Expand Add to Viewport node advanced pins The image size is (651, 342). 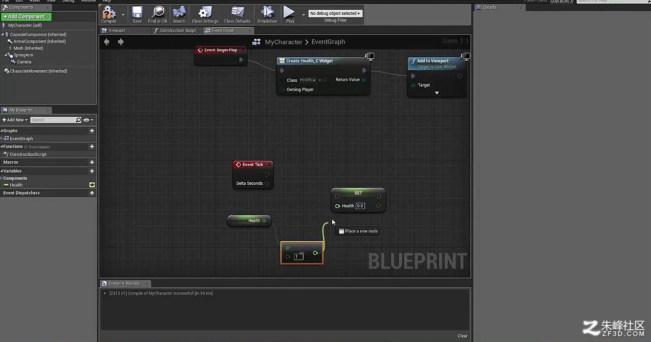(x=437, y=93)
